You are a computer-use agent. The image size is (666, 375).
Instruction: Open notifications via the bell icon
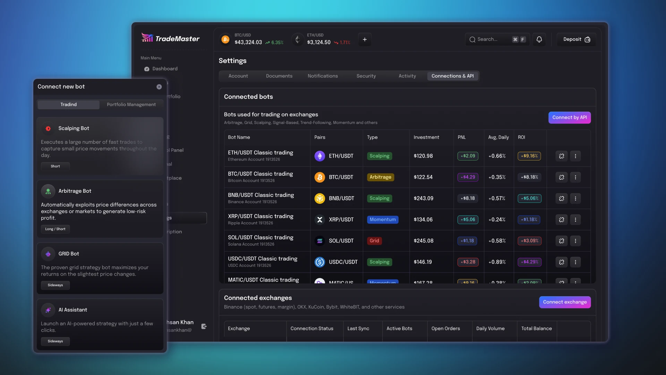click(539, 39)
